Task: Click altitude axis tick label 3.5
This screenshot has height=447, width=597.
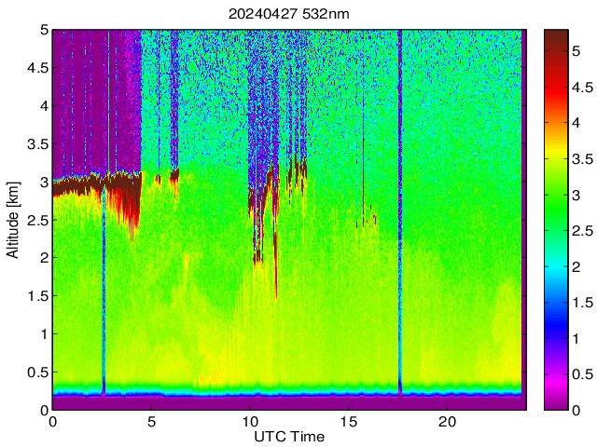Action: 37,143
